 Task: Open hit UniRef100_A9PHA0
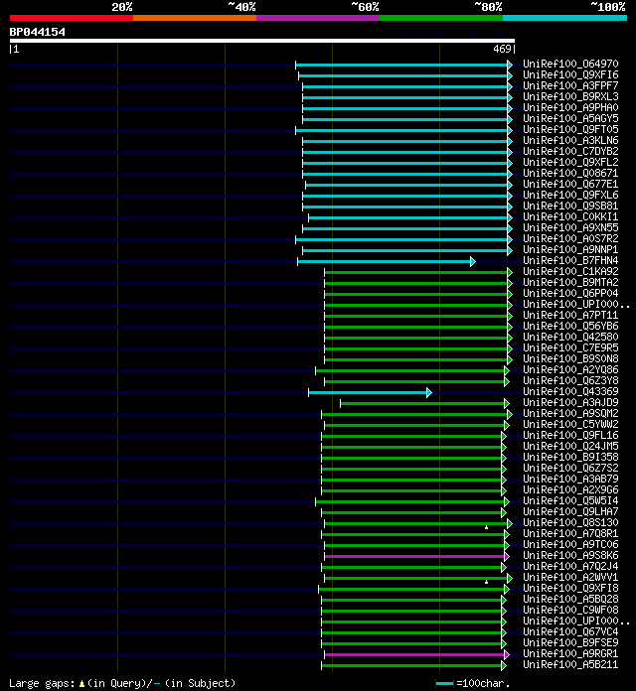point(570,107)
